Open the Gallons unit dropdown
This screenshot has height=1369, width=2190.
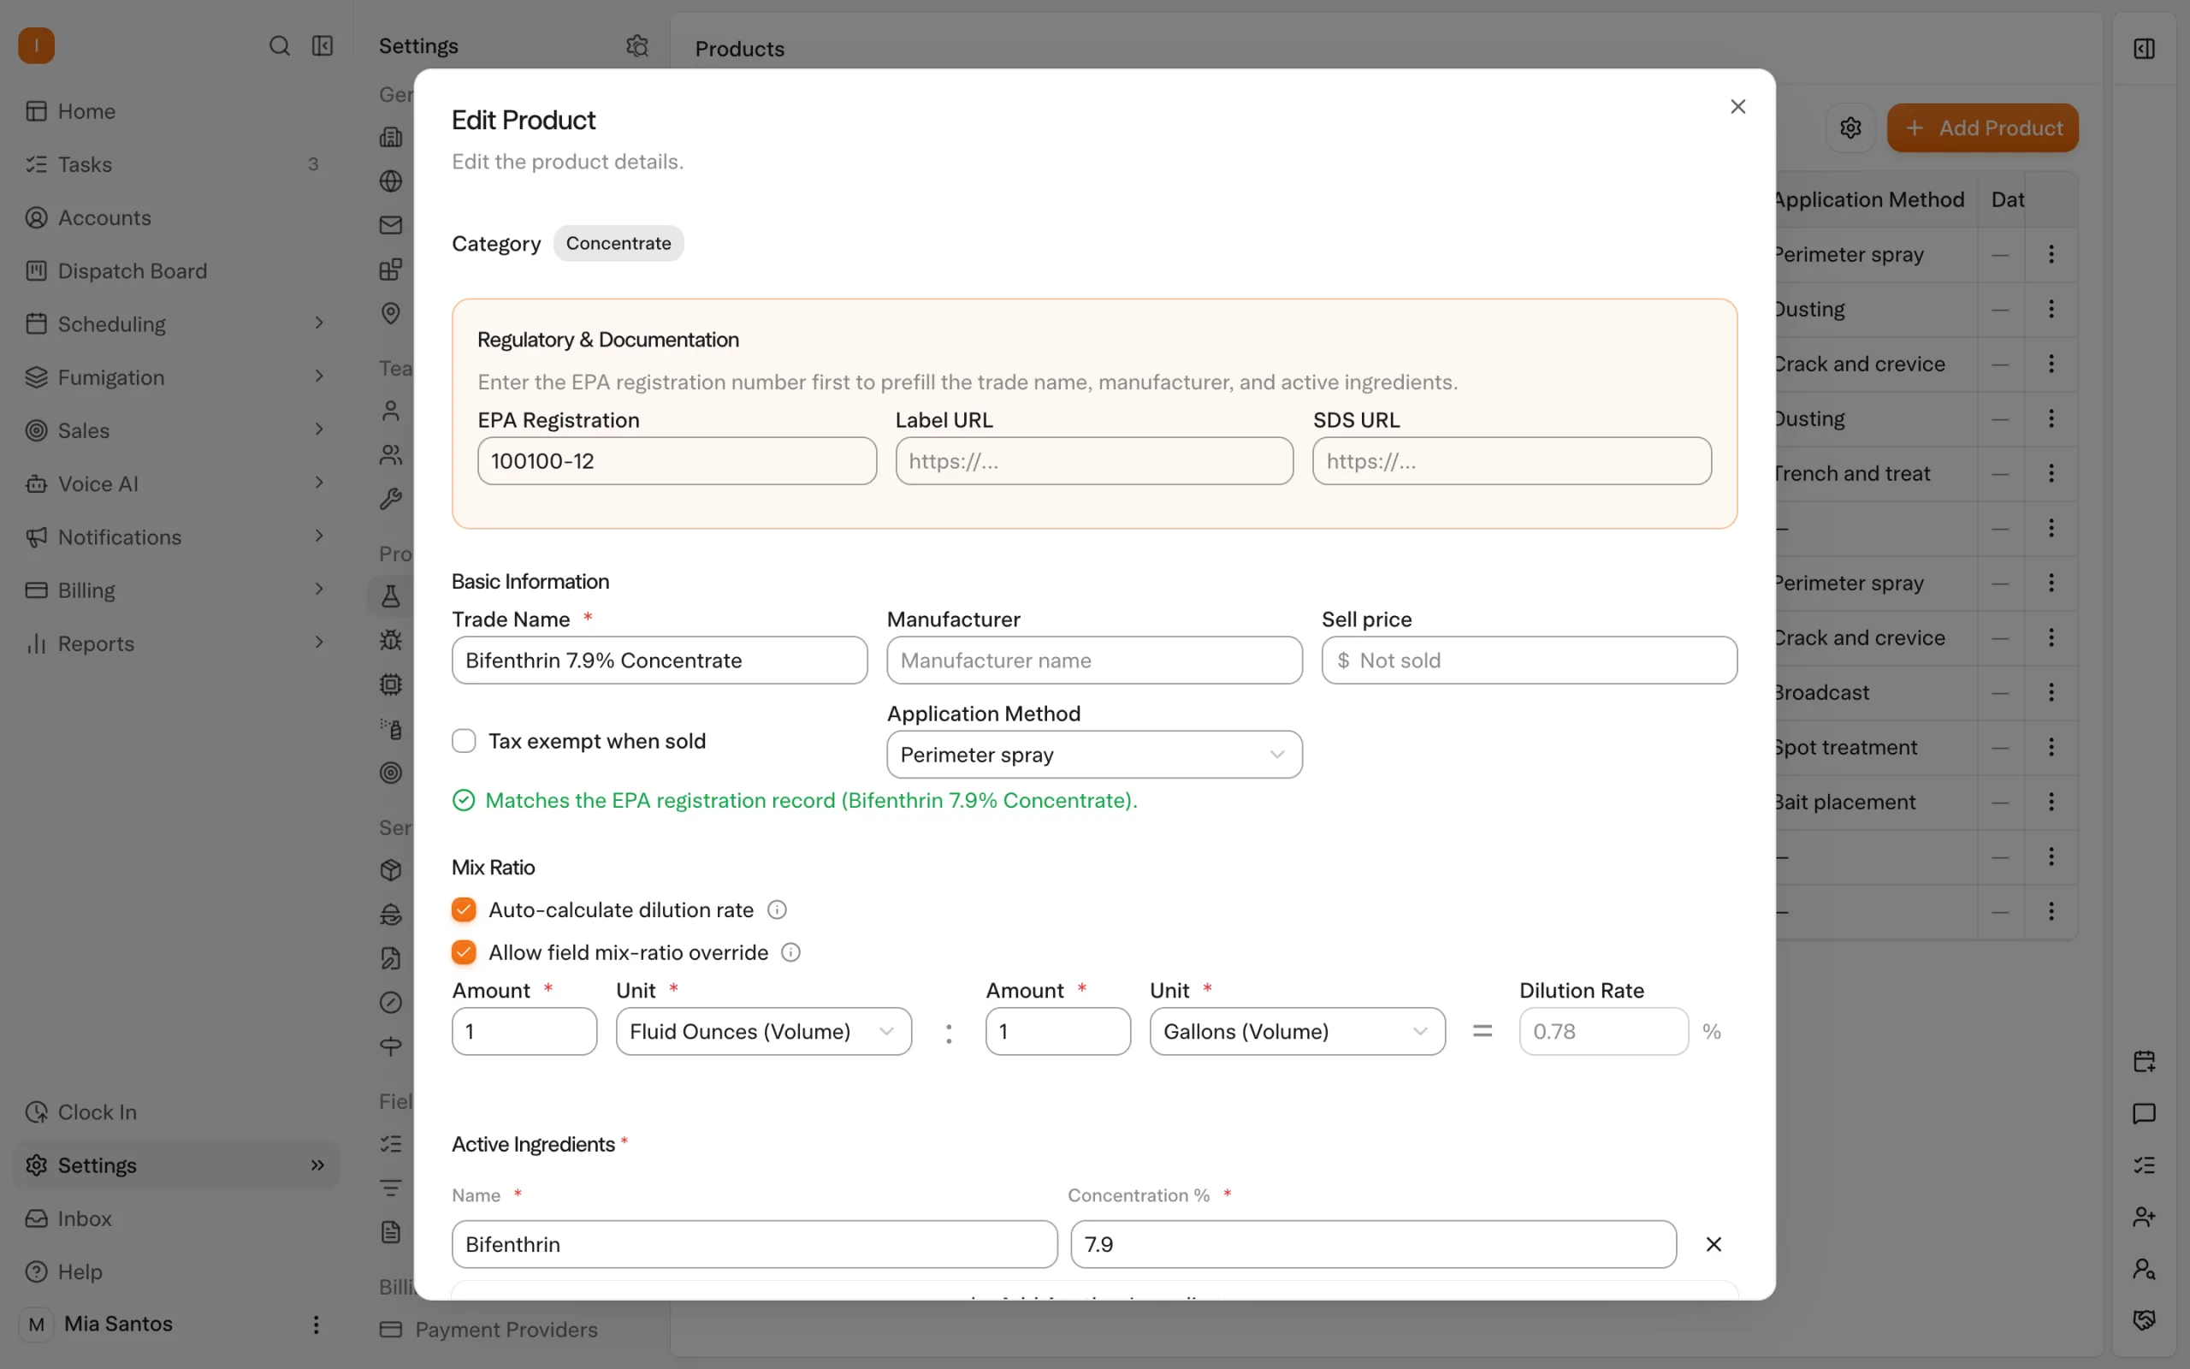pos(1297,1030)
